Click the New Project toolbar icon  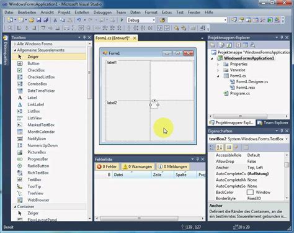pos(10,20)
